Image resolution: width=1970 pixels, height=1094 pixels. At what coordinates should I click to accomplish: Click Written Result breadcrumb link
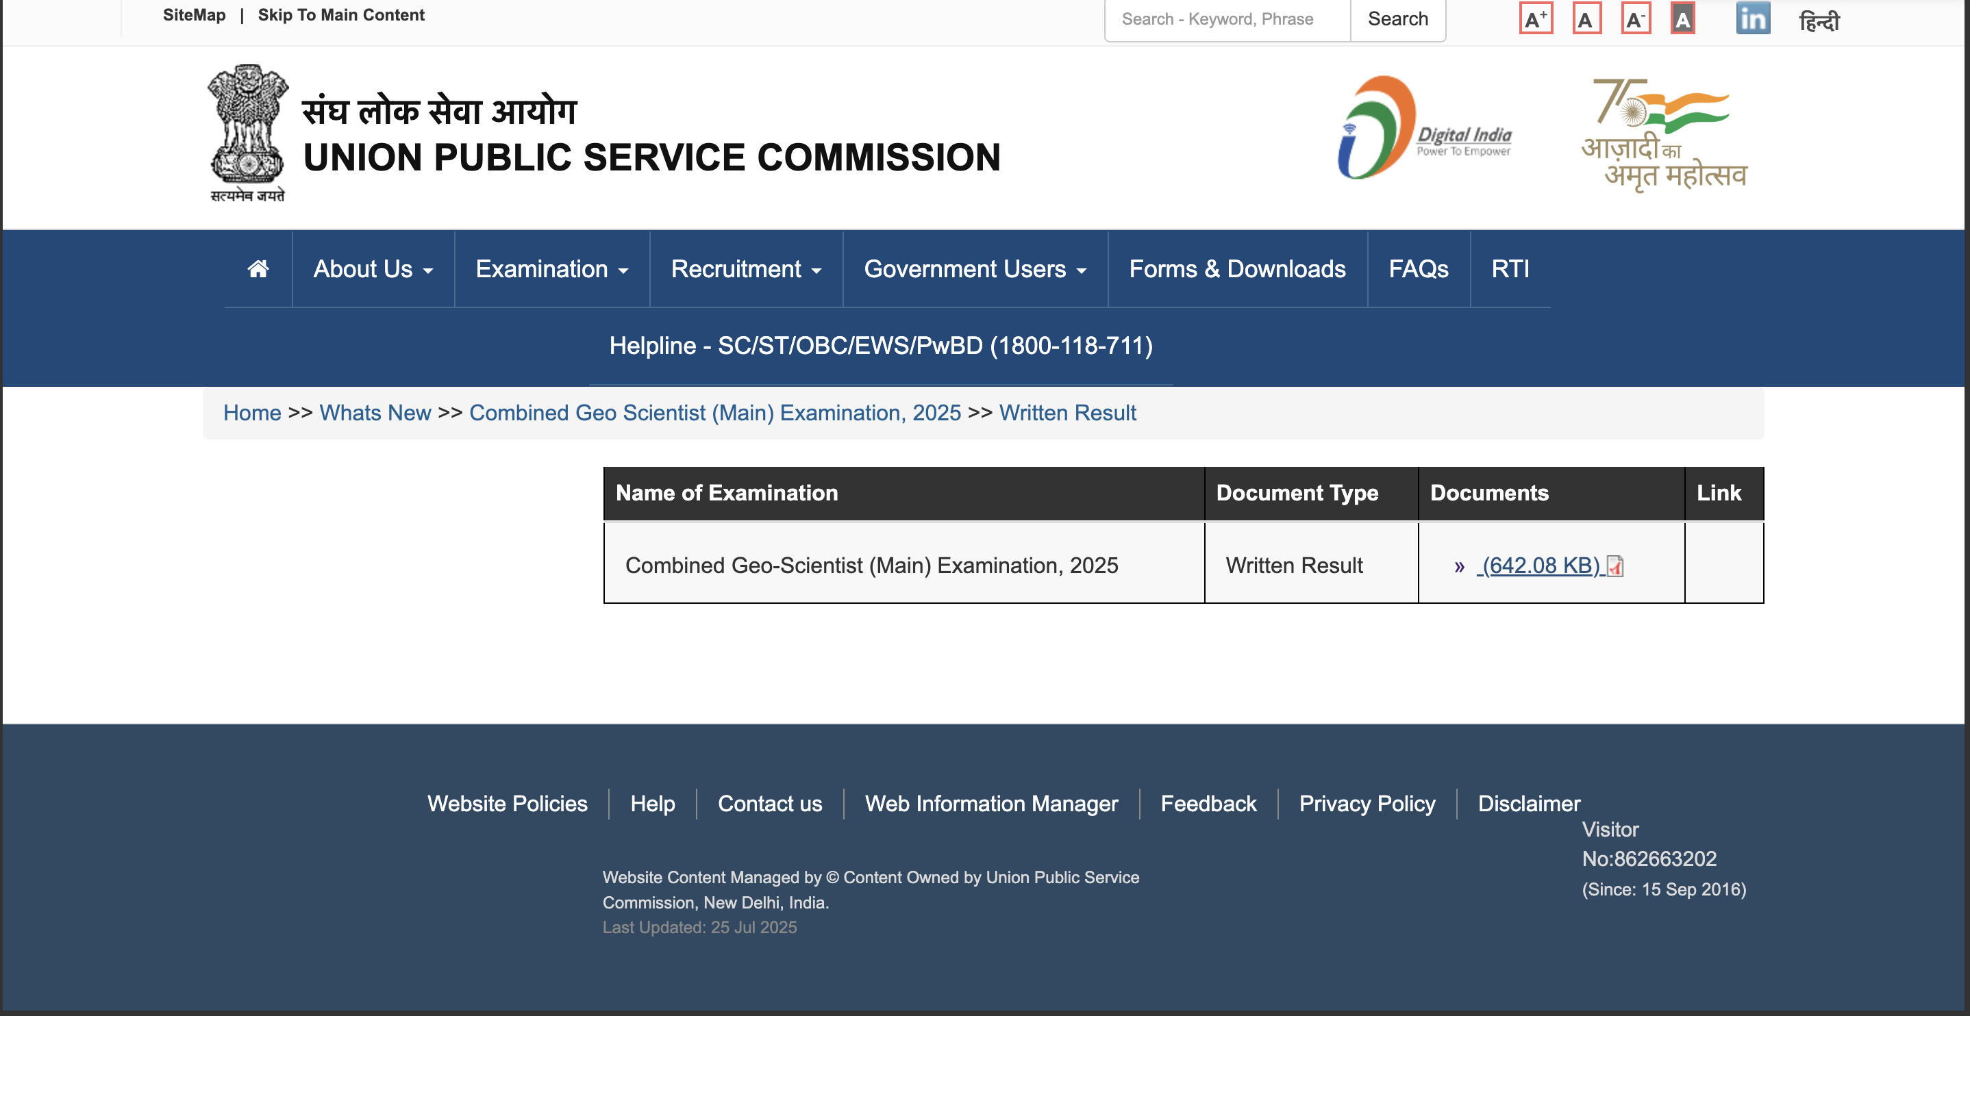(x=1068, y=413)
